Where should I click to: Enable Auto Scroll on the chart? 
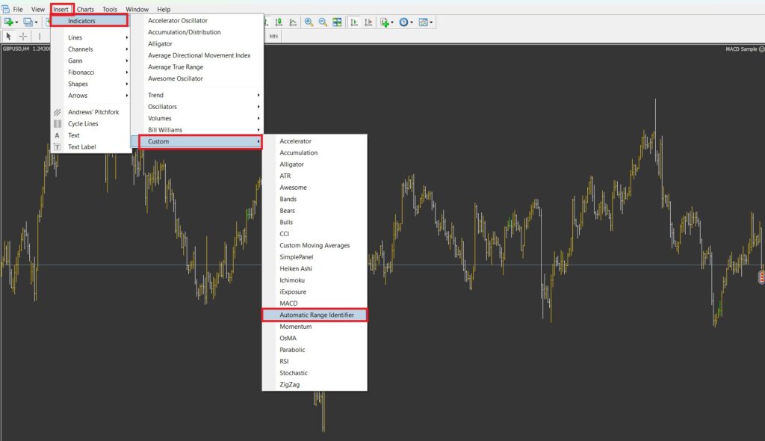click(353, 22)
